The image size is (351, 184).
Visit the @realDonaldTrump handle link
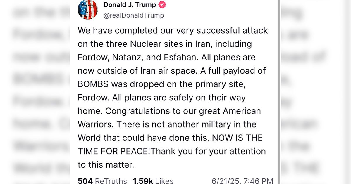click(x=134, y=15)
